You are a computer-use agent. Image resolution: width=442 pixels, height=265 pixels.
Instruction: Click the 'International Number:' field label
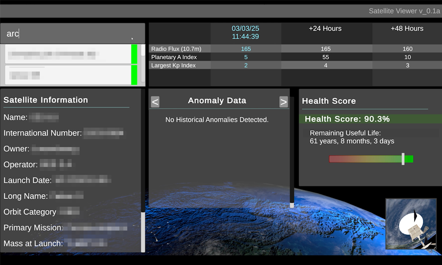[42, 133]
